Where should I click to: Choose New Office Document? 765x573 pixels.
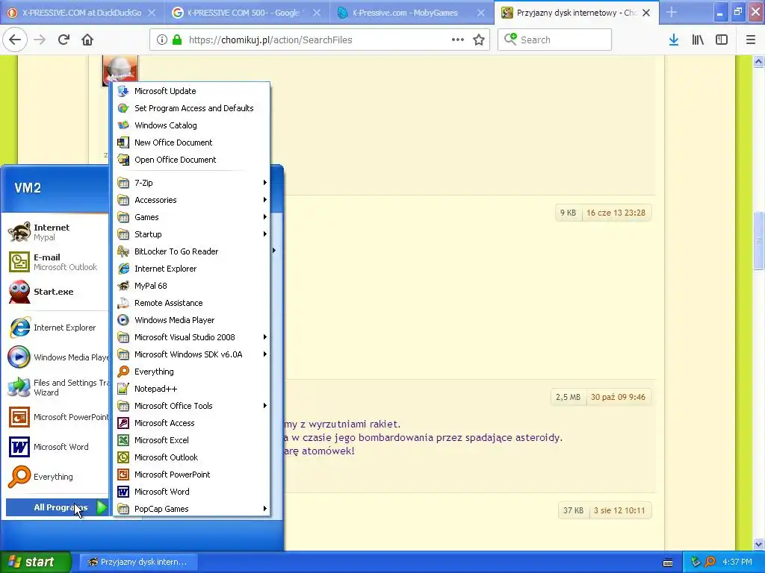coord(192,143)
